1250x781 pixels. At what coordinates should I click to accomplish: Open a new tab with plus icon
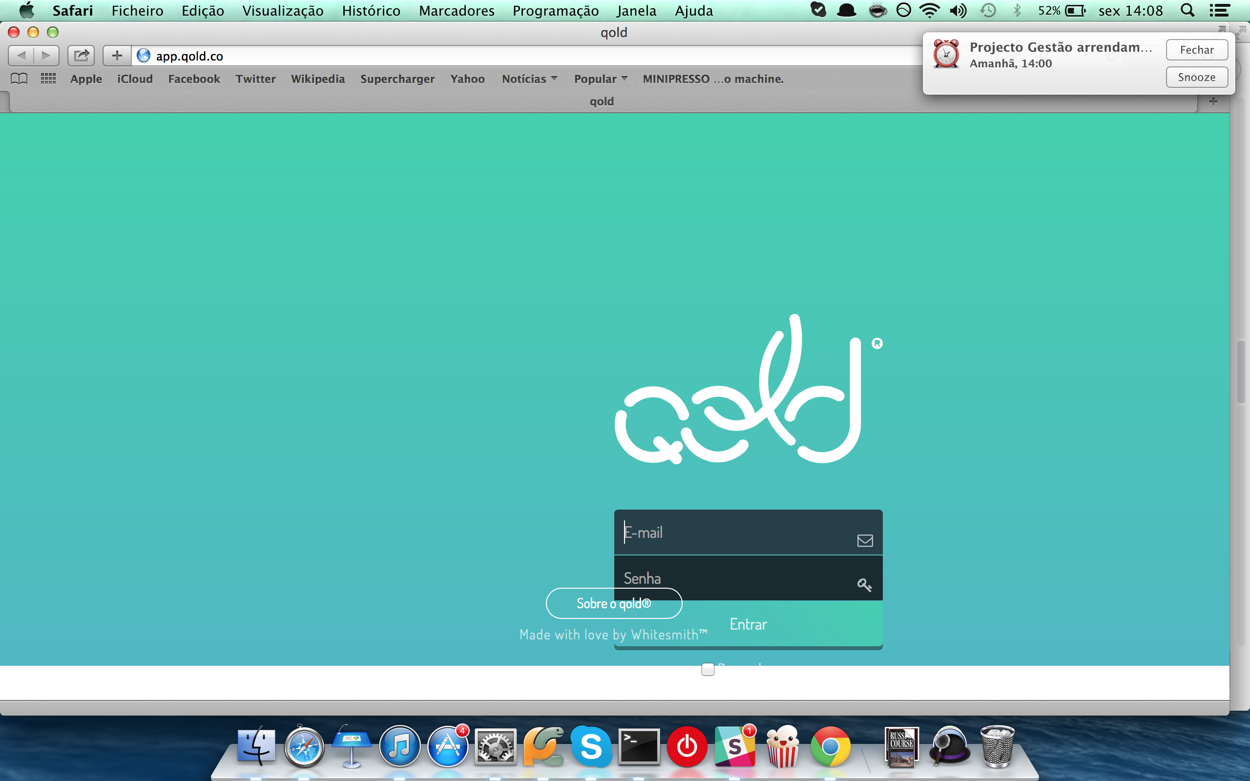(1213, 101)
